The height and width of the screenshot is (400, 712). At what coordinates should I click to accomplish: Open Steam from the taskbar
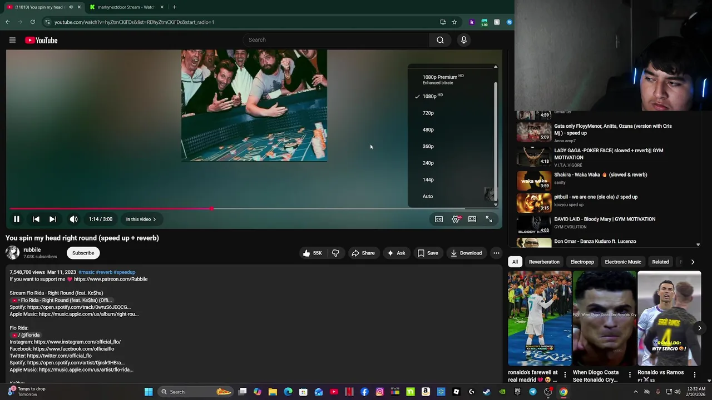(x=487, y=392)
